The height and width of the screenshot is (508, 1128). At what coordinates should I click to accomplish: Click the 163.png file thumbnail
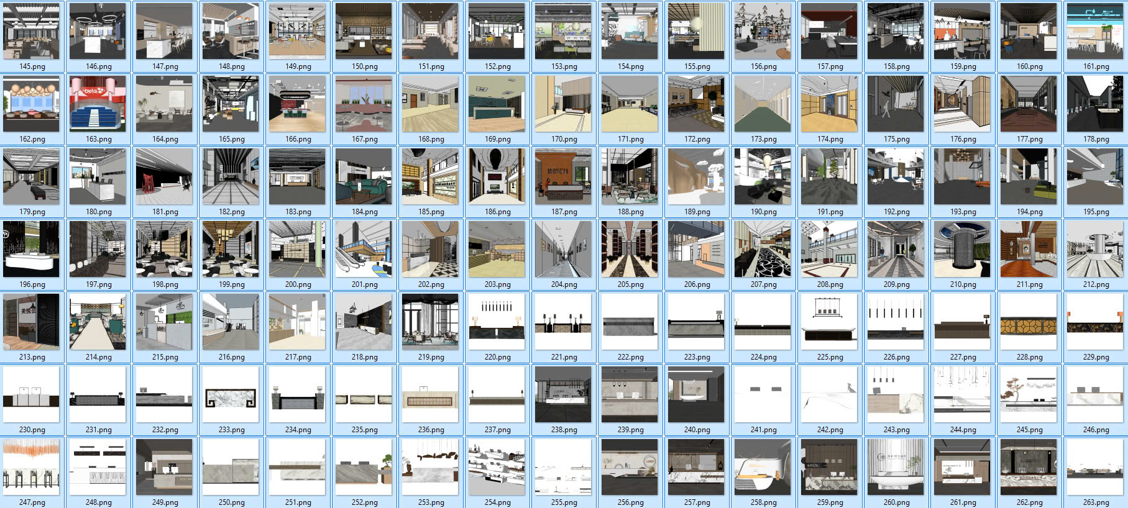coord(98,104)
